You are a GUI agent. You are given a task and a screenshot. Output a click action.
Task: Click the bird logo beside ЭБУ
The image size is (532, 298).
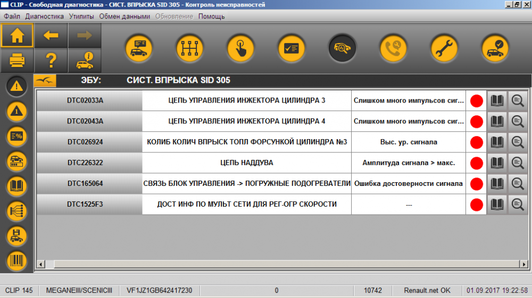click(x=45, y=81)
